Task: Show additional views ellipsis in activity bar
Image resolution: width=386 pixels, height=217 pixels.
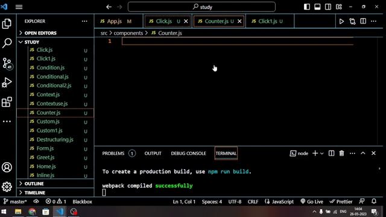Action: click(7, 121)
